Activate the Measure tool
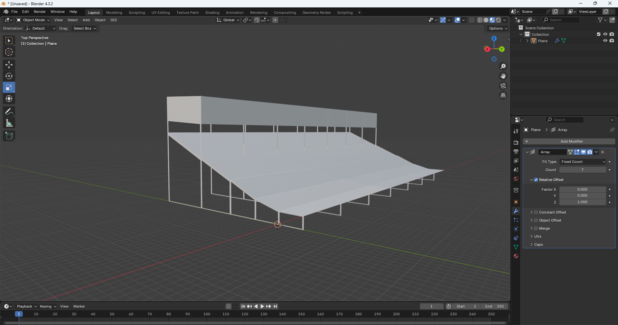The image size is (618, 325). click(x=9, y=123)
